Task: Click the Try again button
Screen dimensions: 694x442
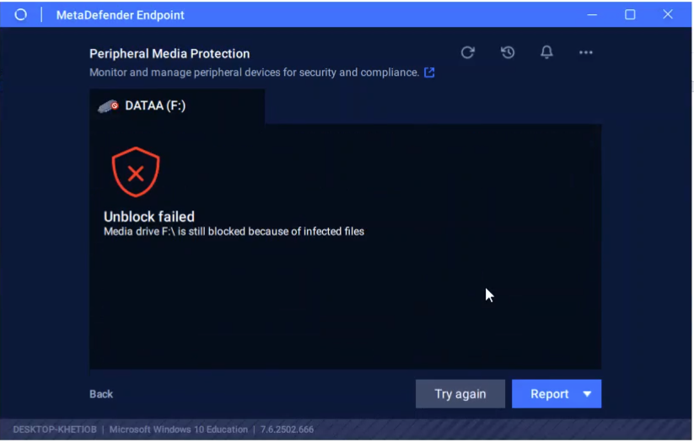Action: [x=460, y=394]
